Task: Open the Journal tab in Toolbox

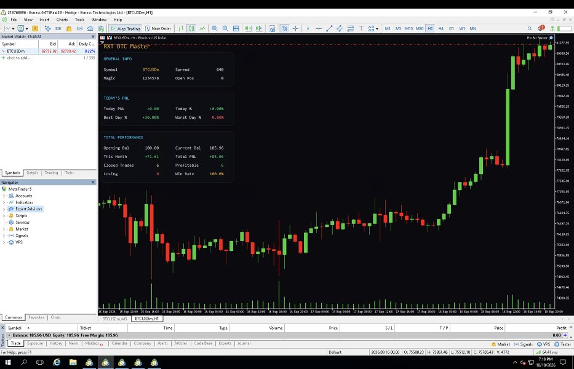Action: pos(244,343)
